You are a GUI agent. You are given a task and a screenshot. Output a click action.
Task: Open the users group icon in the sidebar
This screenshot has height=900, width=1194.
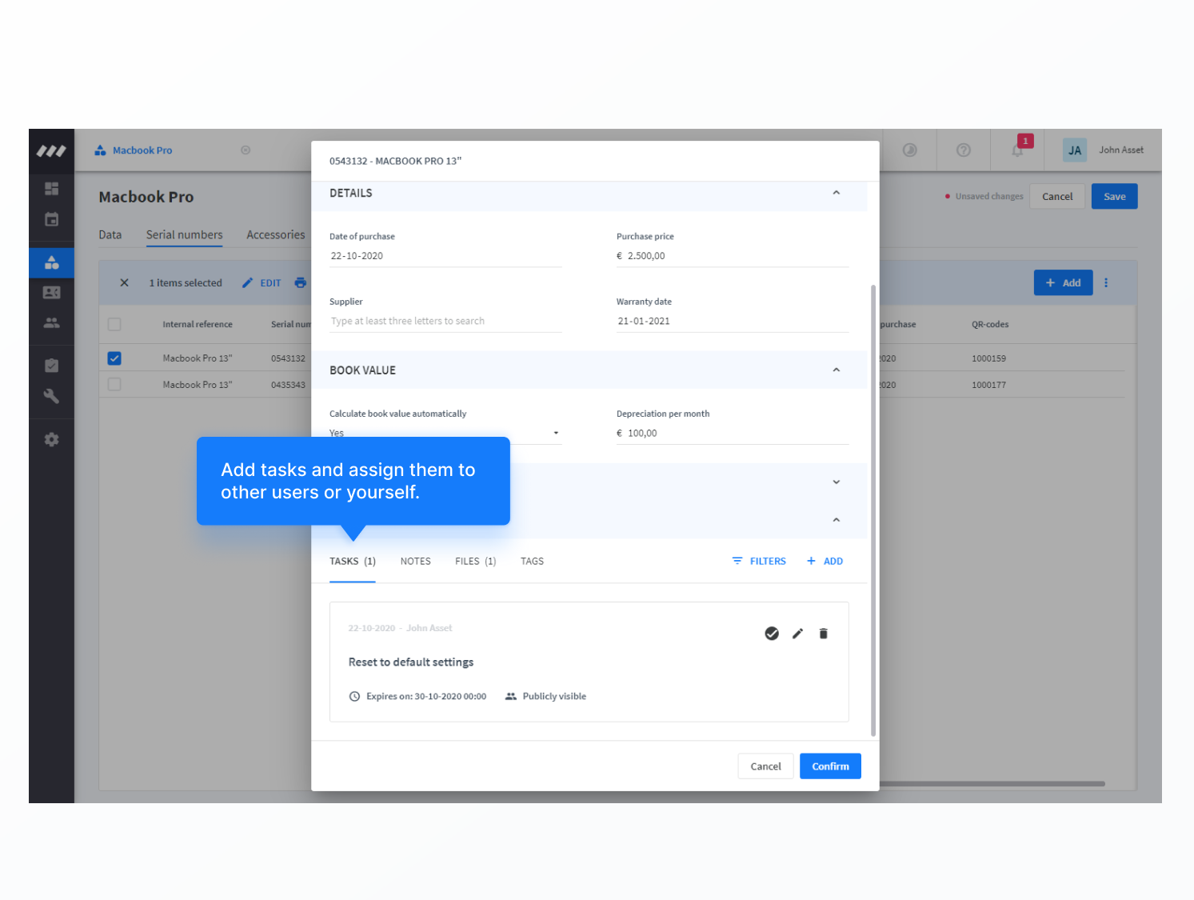[x=51, y=323]
